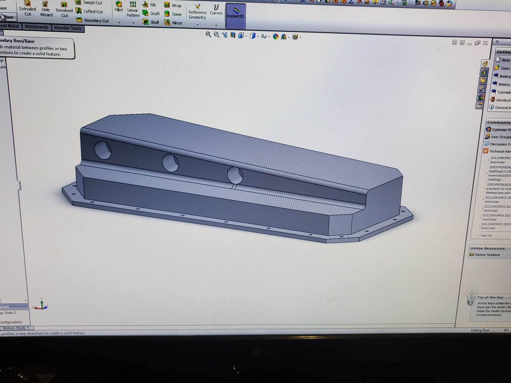Collapse the task pane with double chevron

[497, 42]
